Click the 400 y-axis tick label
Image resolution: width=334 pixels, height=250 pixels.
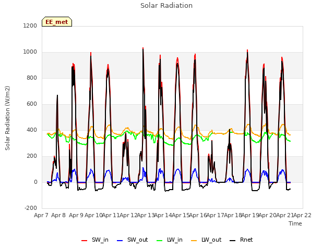coord(32,130)
